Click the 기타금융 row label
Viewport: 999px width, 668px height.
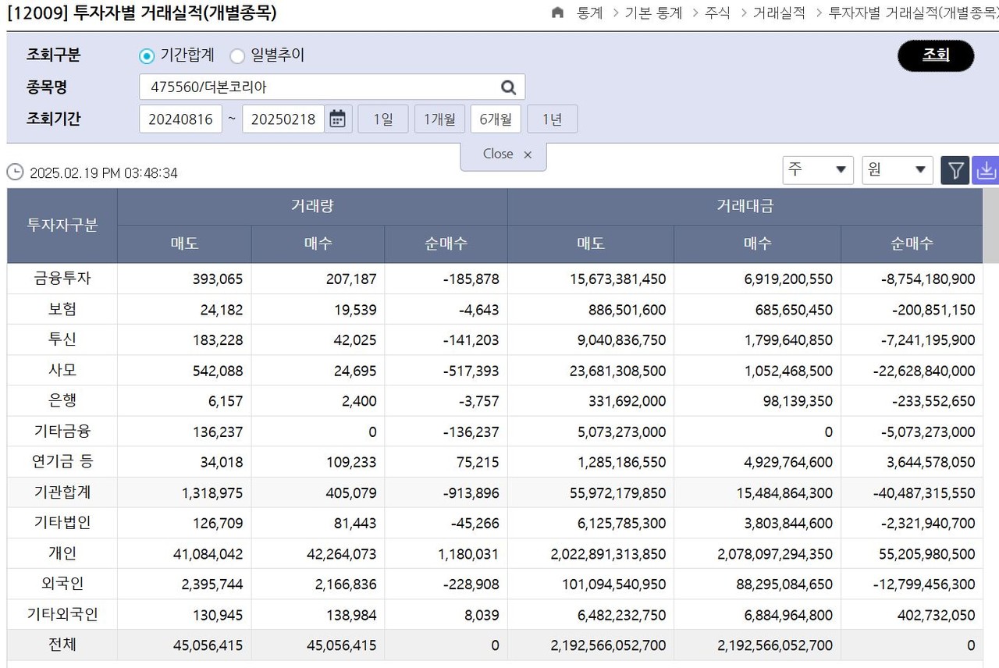point(62,431)
